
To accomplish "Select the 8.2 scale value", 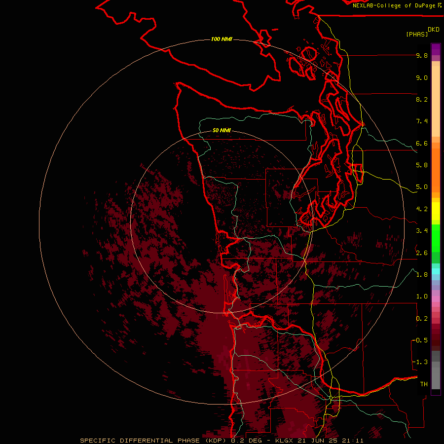I will 422,99.
